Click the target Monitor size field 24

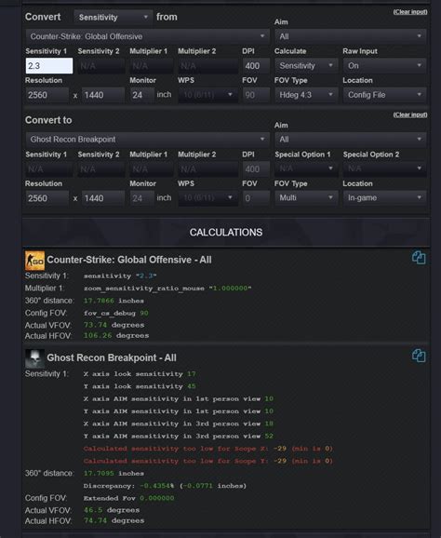(142, 198)
